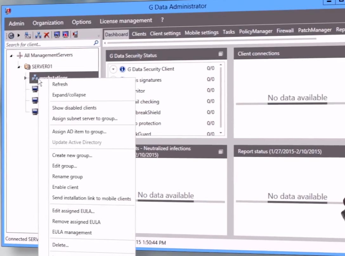Screen dimensions: 345x256
Task: Select the first client computer icon in tree
Action: (x=35, y=89)
